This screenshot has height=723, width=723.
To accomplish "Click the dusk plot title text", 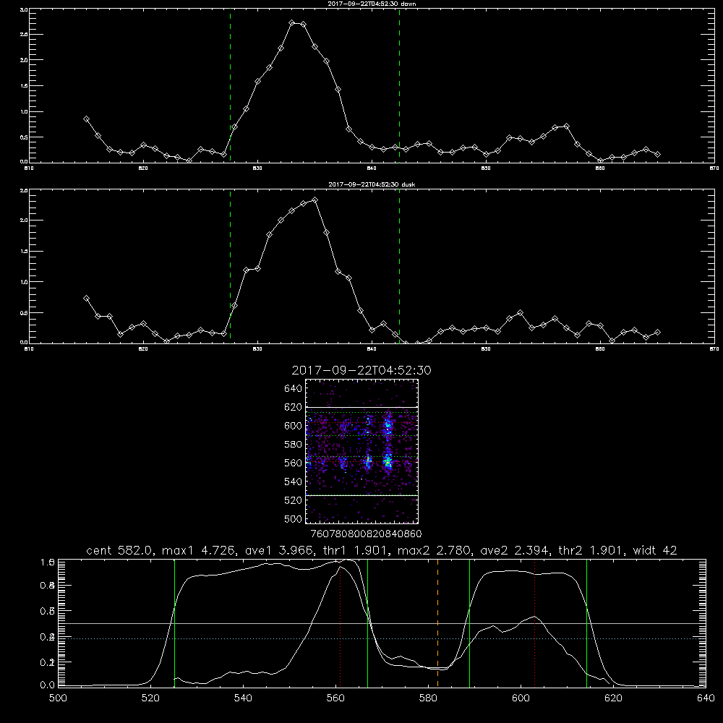I will [x=372, y=184].
